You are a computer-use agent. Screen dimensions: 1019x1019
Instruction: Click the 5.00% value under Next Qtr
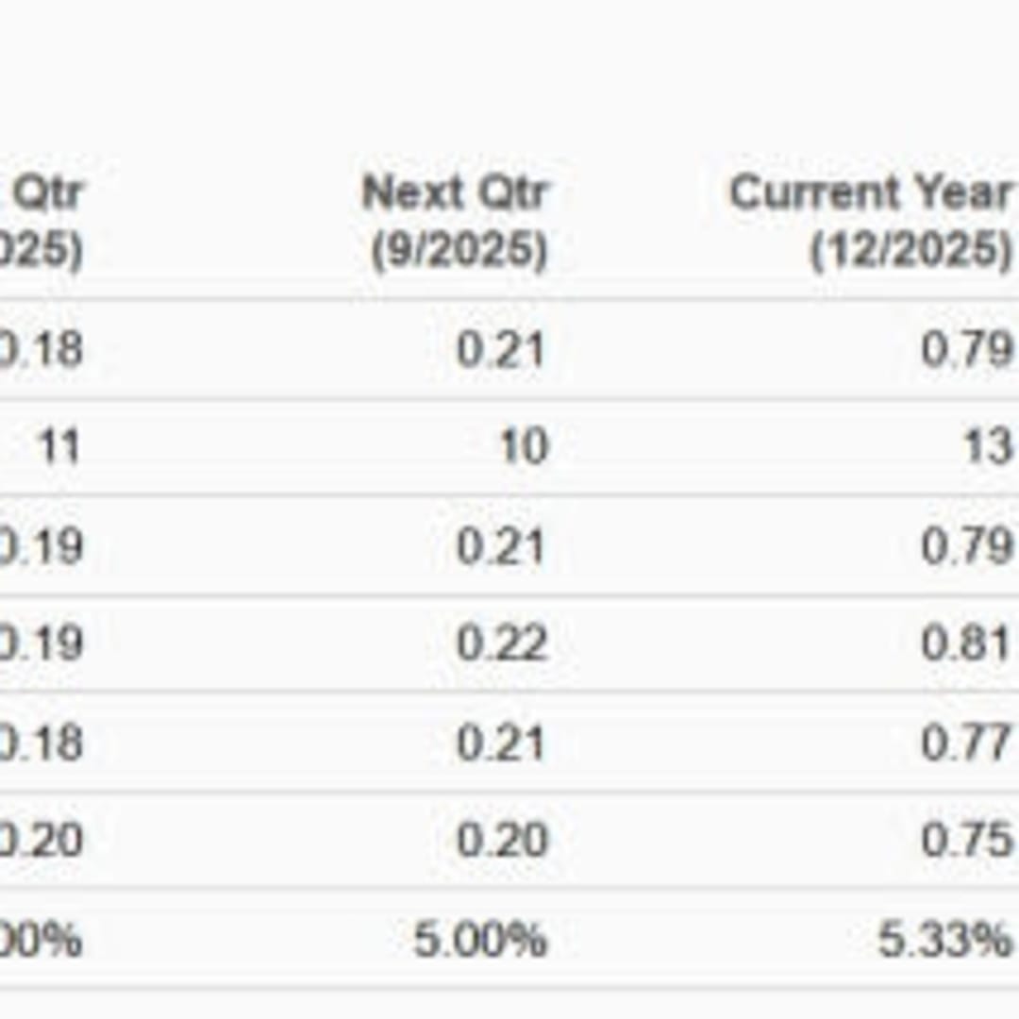tap(479, 940)
